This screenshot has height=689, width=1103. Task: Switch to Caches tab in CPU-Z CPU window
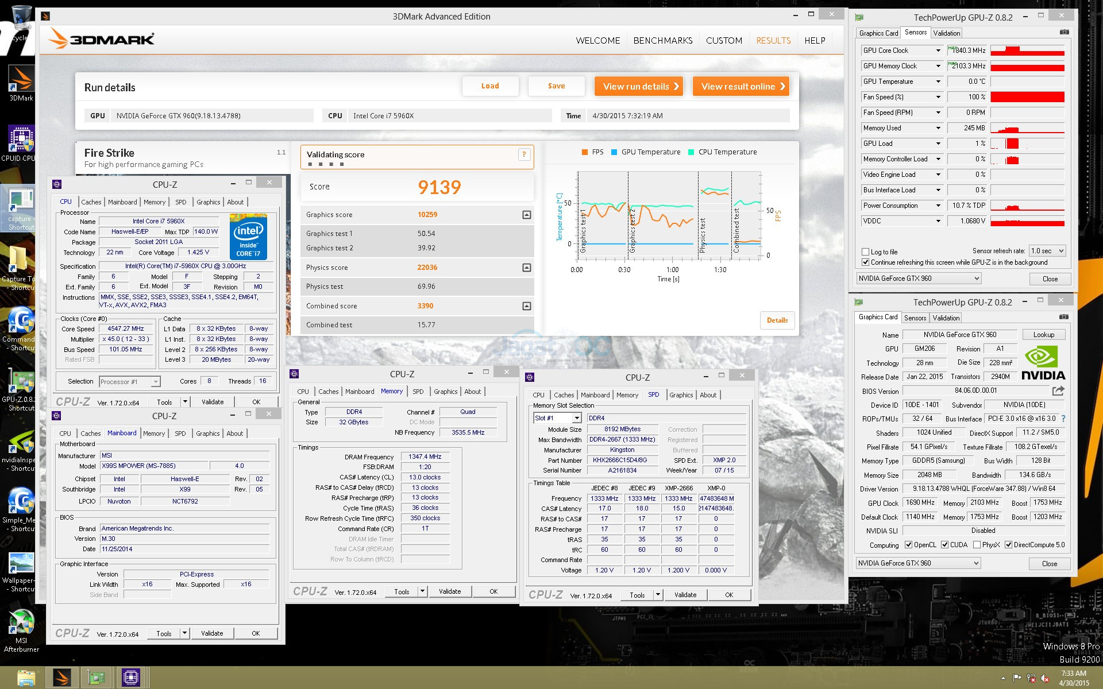pyautogui.click(x=91, y=202)
